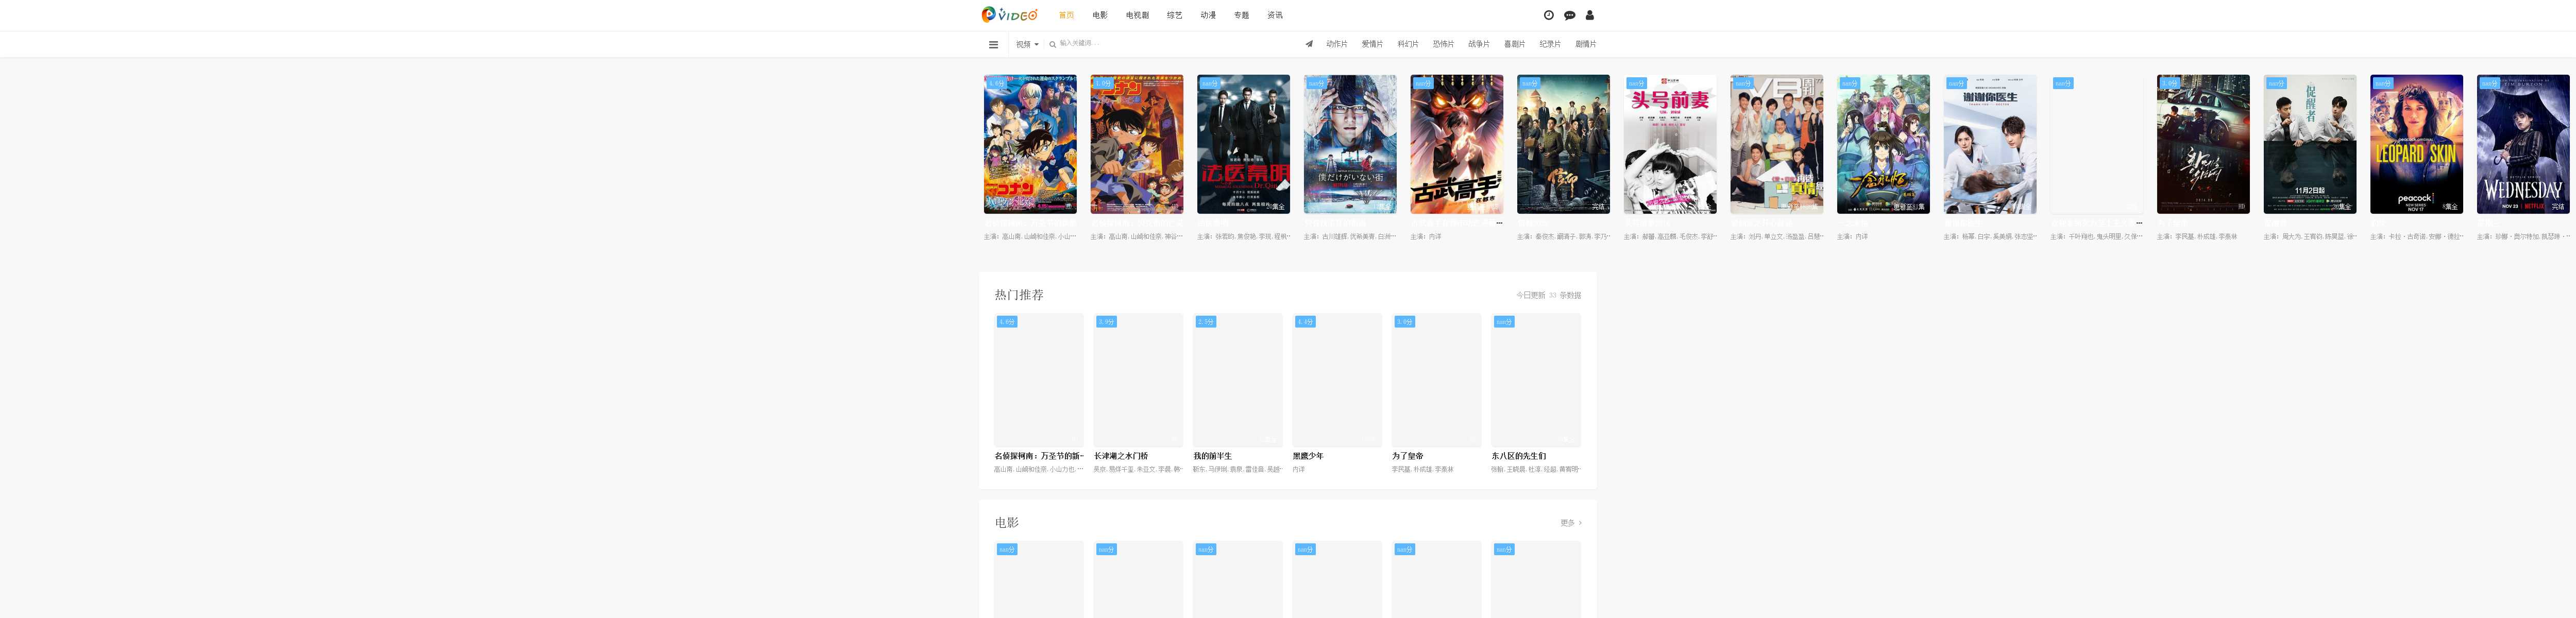Switch to the 动漫 nav tab
The height and width of the screenshot is (618, 2576).
[x=1208, y=15]
